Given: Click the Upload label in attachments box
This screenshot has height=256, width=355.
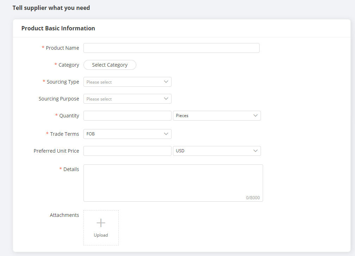Looking at the screenshot, I should pos(101,235).
